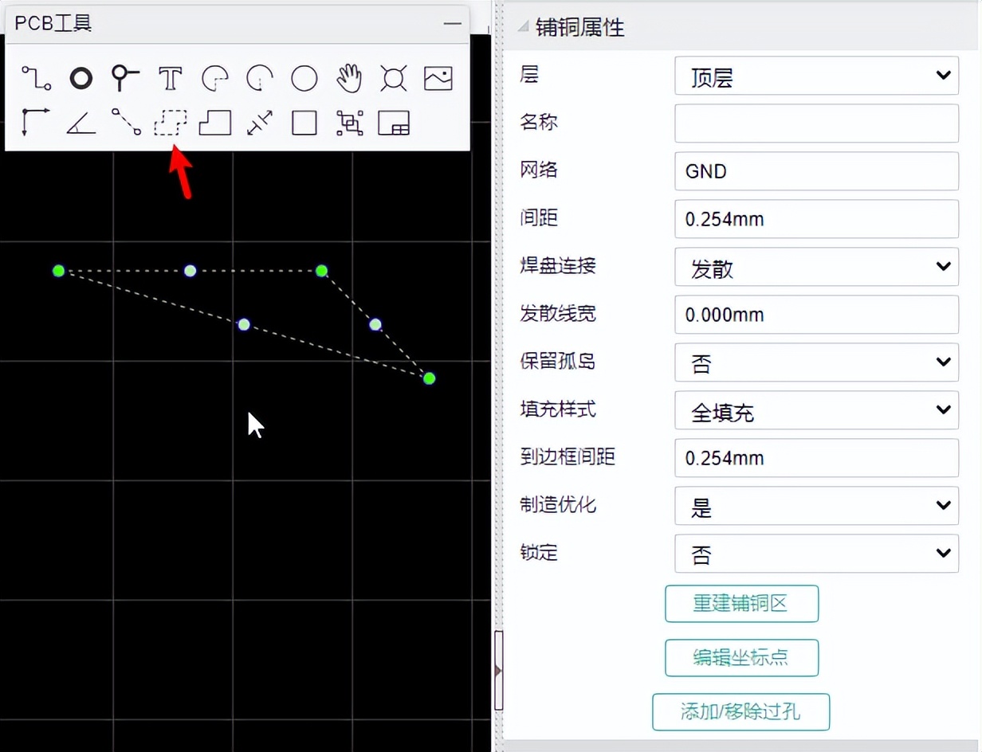Select the dimension measure tool

(259, 123)
